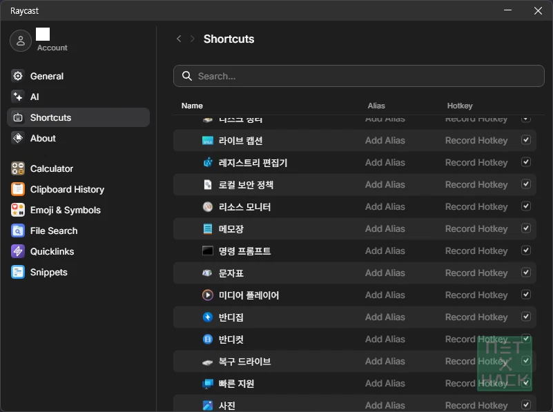Open Calculator extension icon
The width and height of the screenshot is (553, 412).
18,168
